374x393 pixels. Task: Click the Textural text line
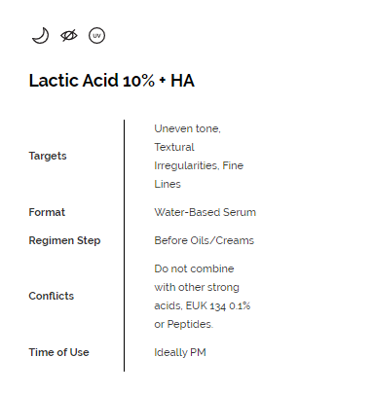(174, 147)
